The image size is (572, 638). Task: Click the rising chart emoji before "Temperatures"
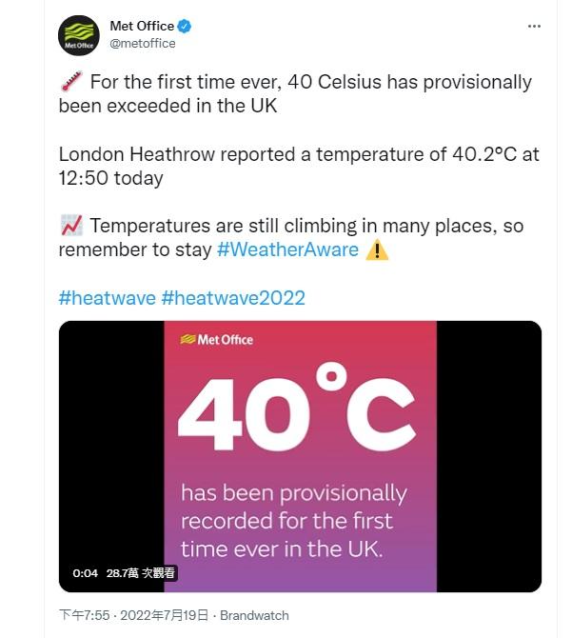point(71,227)
